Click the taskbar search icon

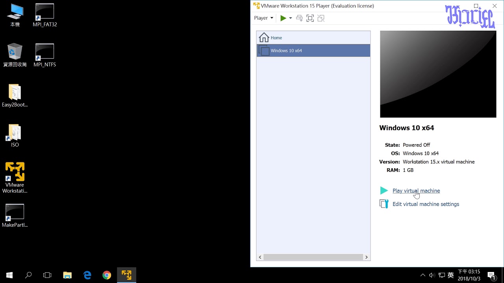tap(28, 275)
